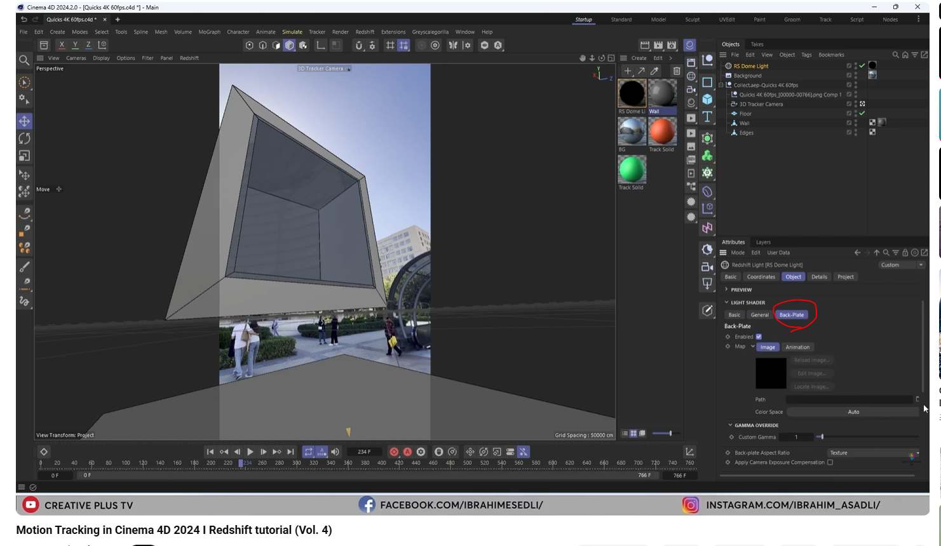Click the Play forward button
941x546 pixels.
pyautogui.click(x=250, y=452)
